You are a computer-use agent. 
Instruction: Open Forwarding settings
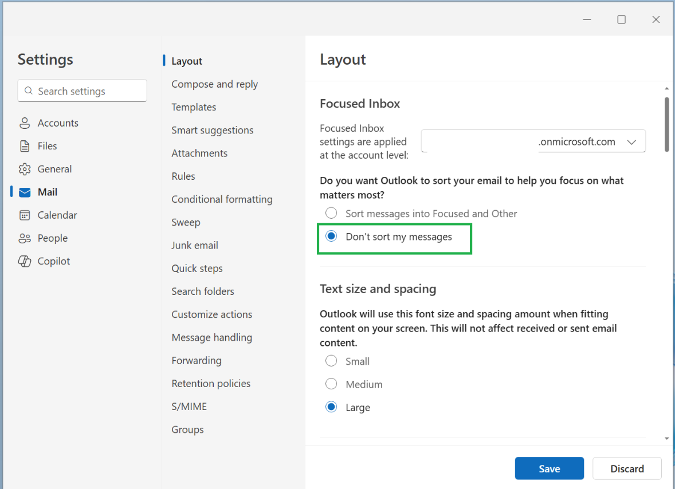[x=197, y=360]
